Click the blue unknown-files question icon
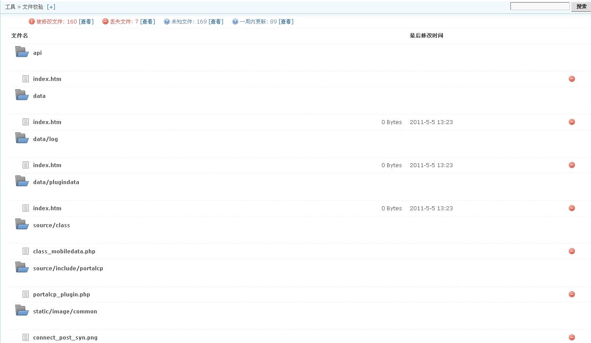 (x=167, y=21)
